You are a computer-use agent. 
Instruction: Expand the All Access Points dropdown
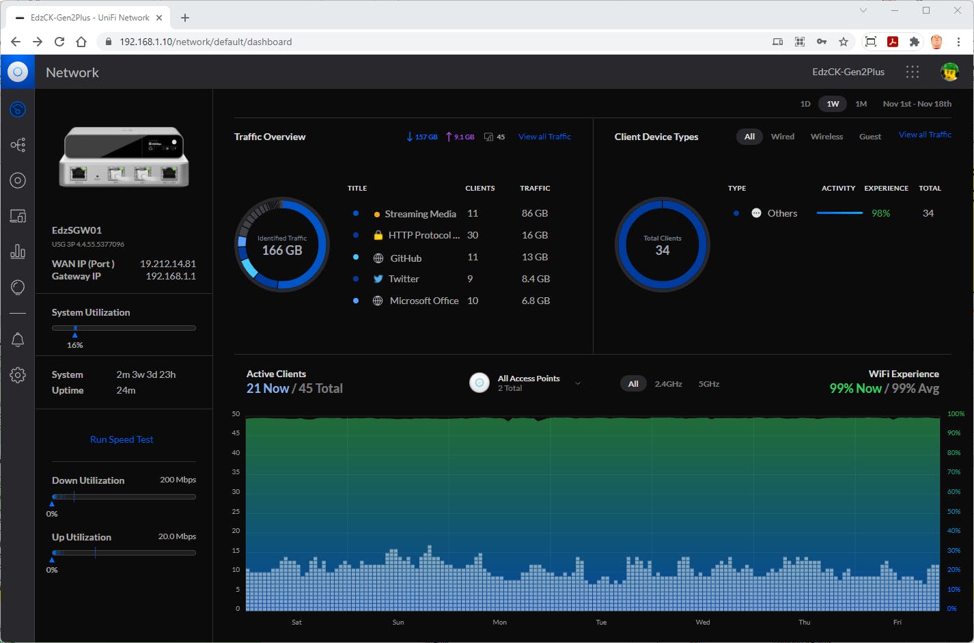pos(578,383)
